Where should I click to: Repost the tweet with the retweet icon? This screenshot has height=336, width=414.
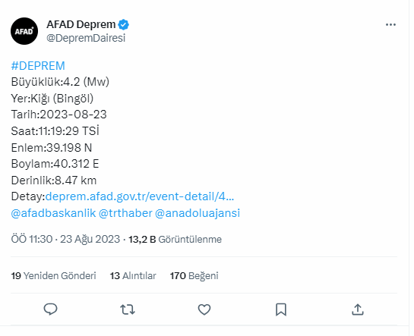pyautogui.click(x=128, y=309)
